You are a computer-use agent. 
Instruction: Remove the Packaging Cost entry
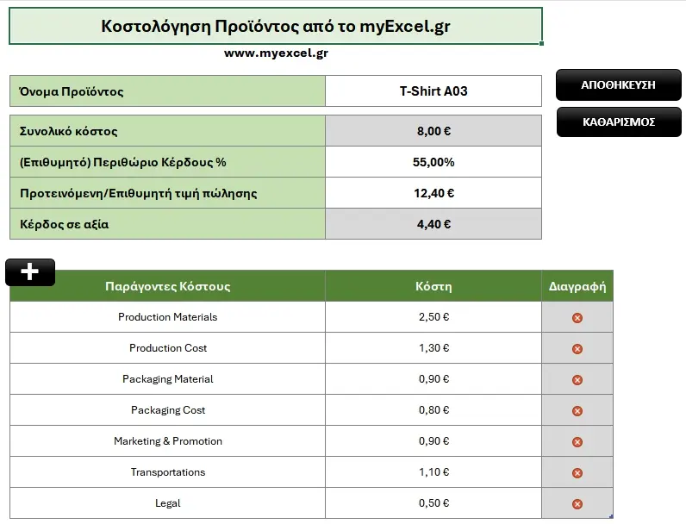(577, 411)
